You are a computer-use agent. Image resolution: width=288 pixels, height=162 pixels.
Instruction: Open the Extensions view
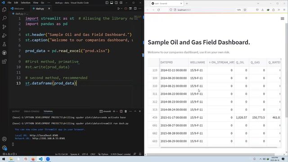(4, 61)
